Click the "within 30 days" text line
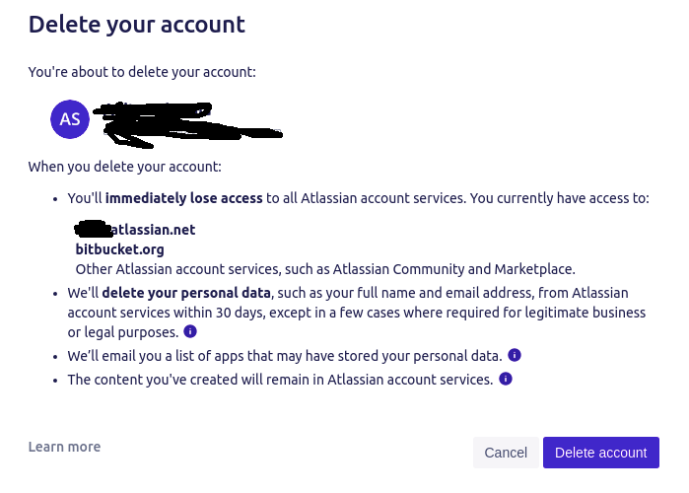The width and height of the screenshot is (689, 493). click(357, 313)
